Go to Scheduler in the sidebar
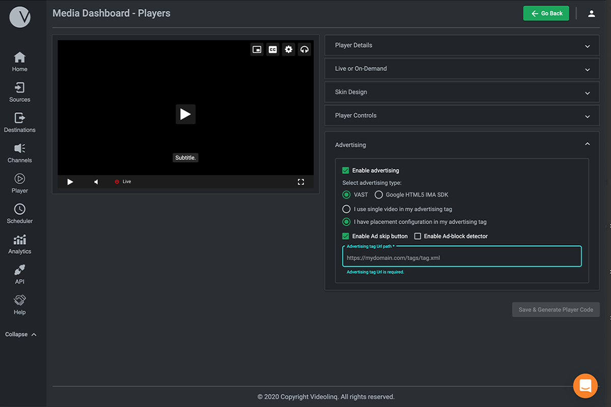611x407 pixels. pos(20,214)
